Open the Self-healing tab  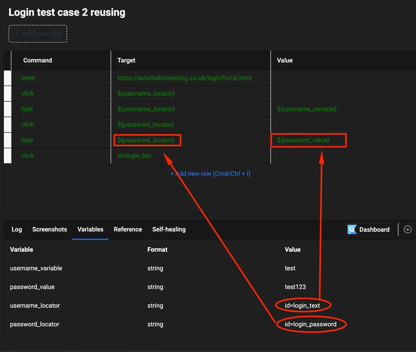point(169,229)
